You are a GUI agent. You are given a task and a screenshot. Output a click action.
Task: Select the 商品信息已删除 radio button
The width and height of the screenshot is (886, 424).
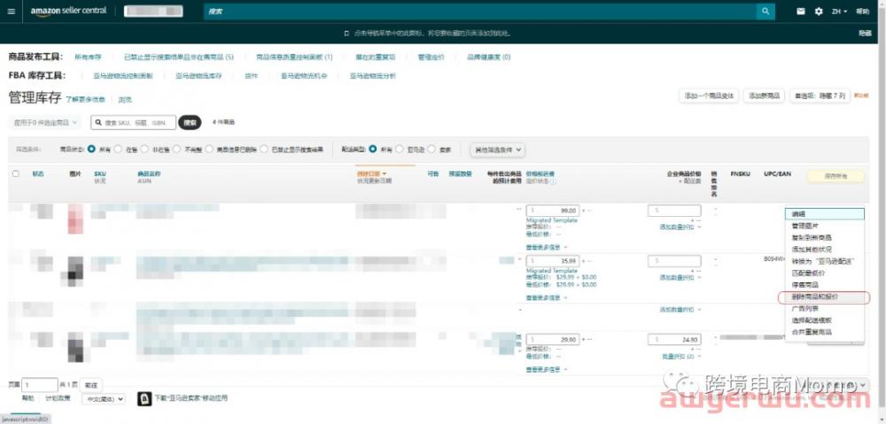click(209, 150)
